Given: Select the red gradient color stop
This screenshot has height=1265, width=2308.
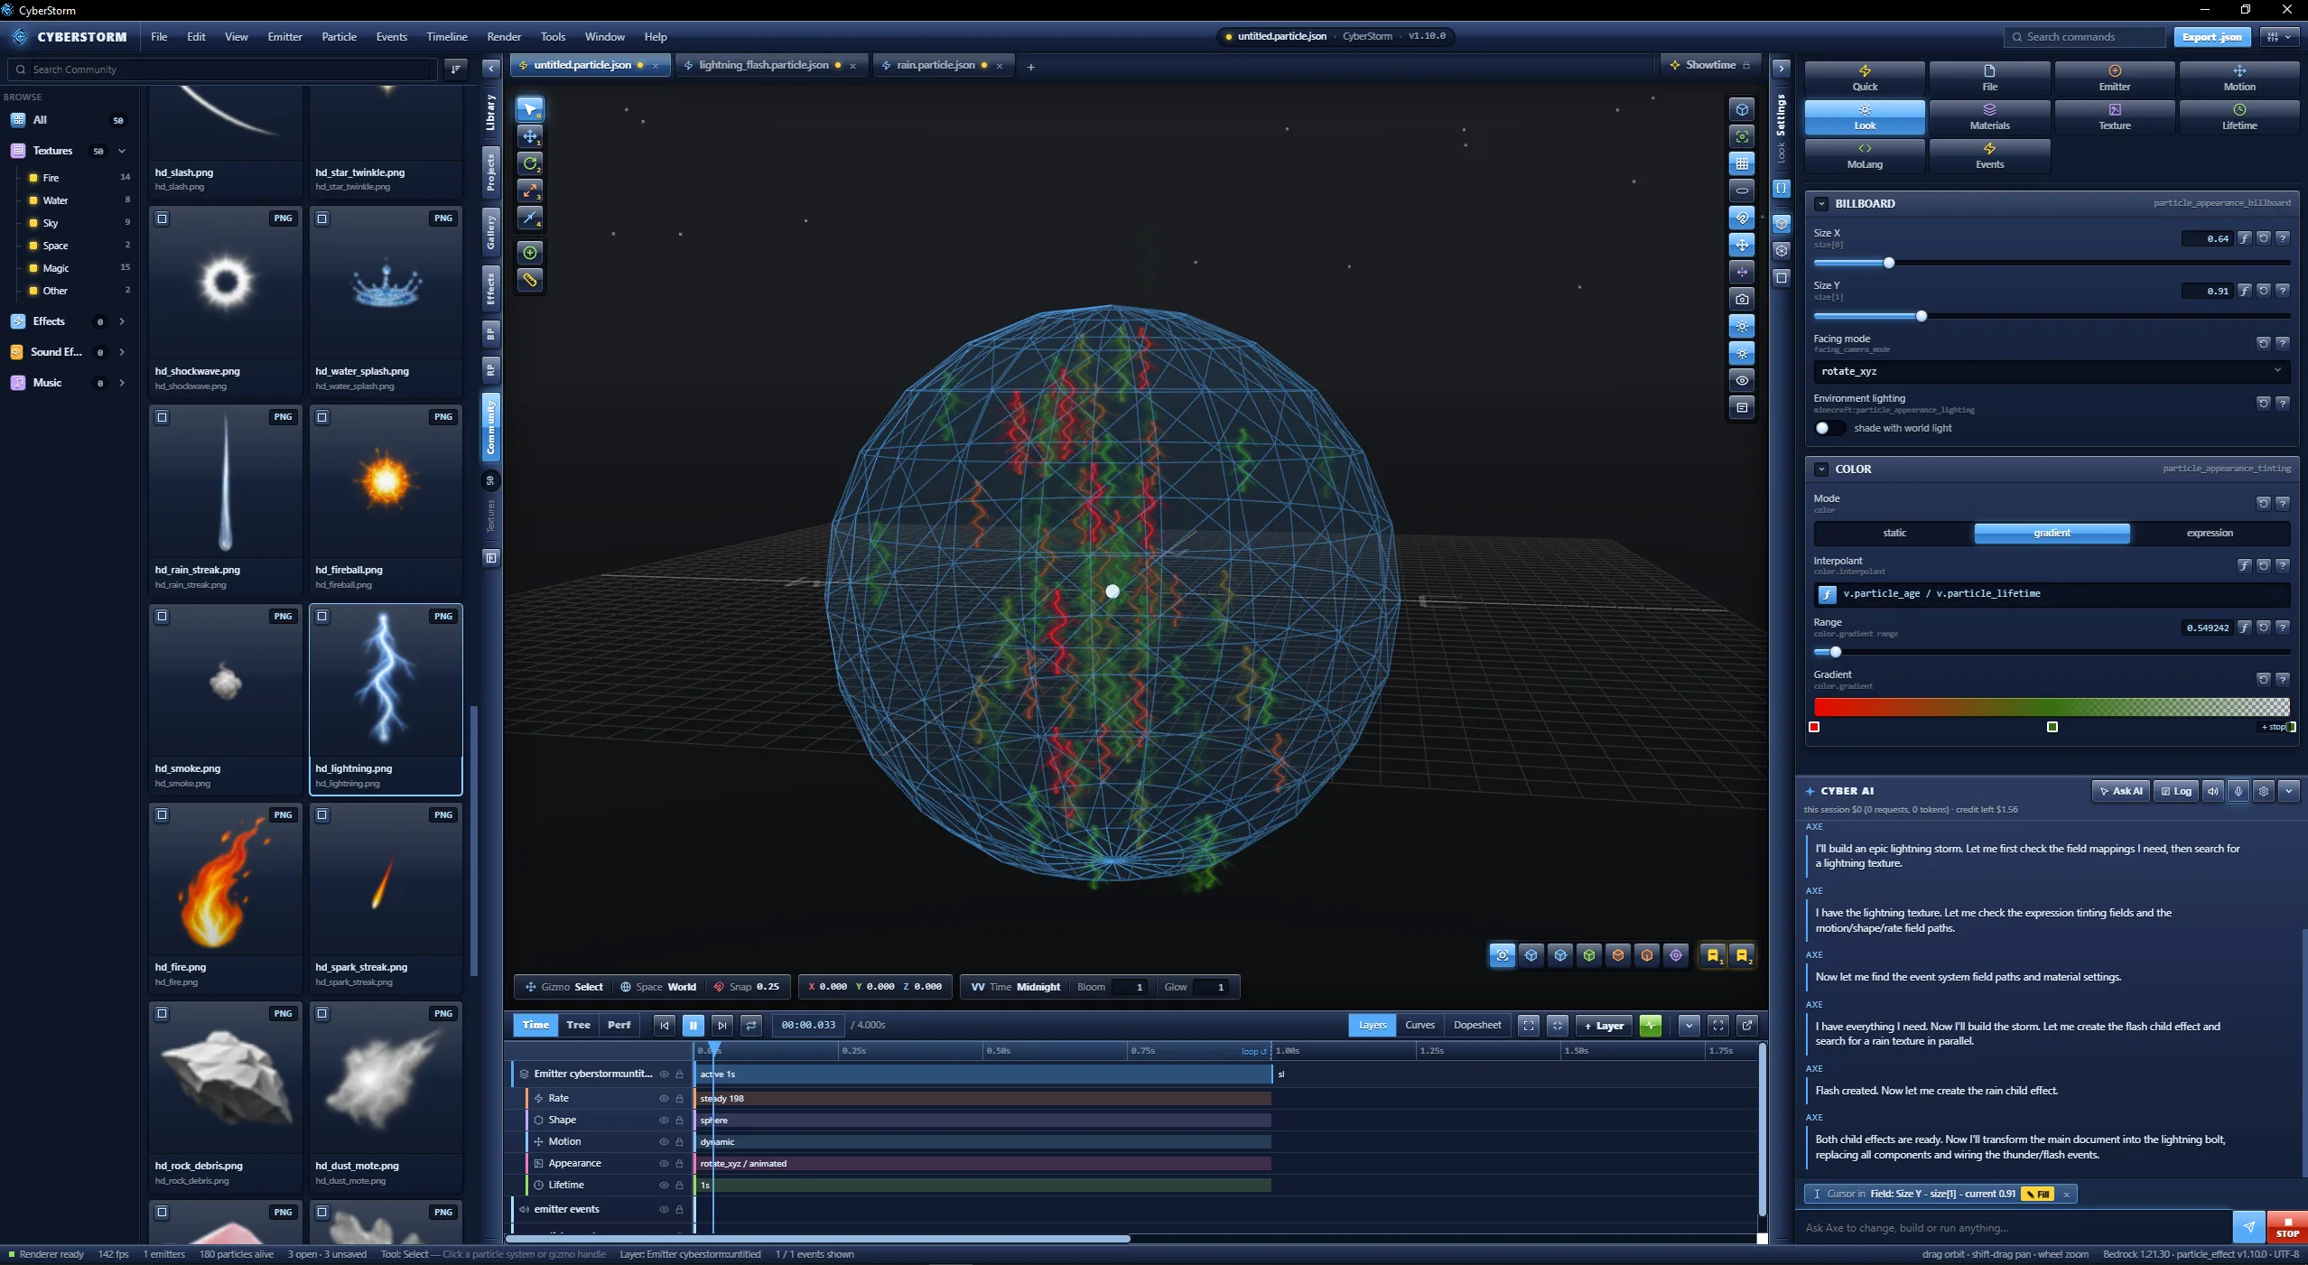Looking at the screenshot, I should (x=1814, y=727).
